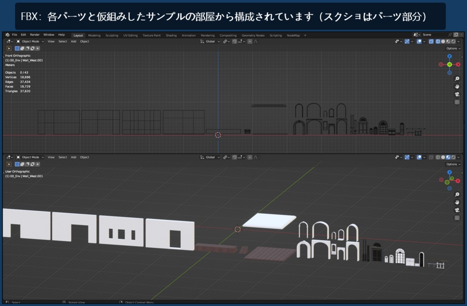Switch to the NodeMap workspace tab
467x306 pixels.
[293, 36]
